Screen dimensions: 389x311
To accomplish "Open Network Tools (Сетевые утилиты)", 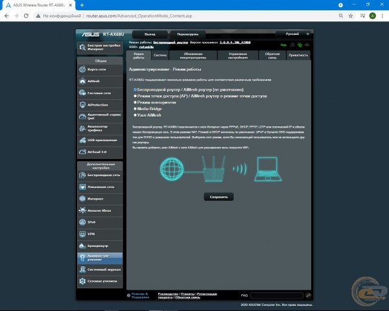I will (x=100, y=281).
